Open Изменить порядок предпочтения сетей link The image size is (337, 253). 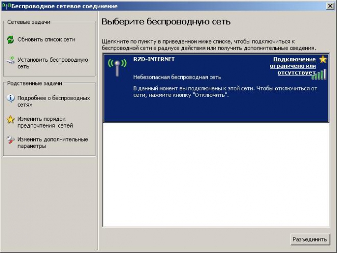[45, 122]
